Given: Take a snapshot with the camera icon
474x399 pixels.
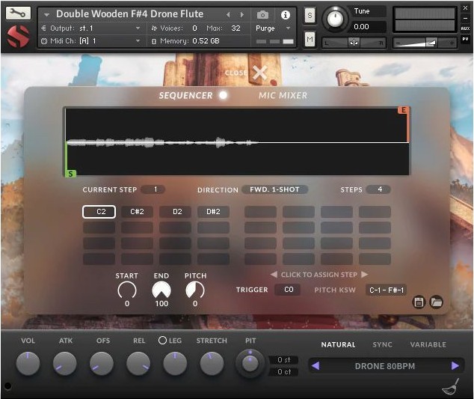Looking at the screenshot, I should [262, 14].
